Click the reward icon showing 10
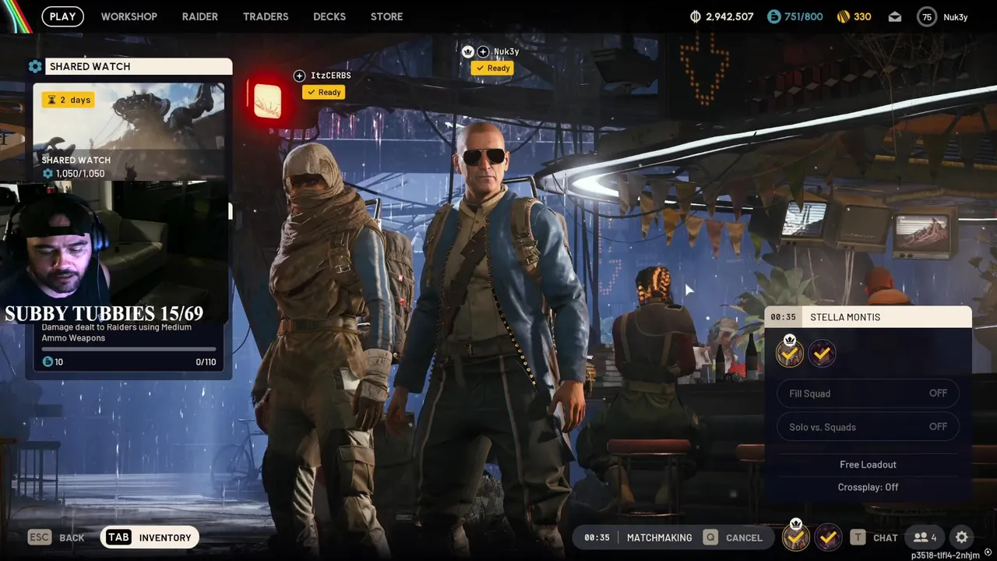997x561 pixels. tap(48, 362)
